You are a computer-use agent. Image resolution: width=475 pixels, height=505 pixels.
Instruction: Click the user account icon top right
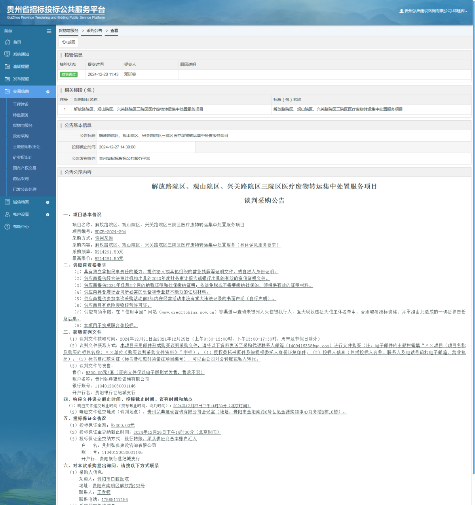coord(402,11)
